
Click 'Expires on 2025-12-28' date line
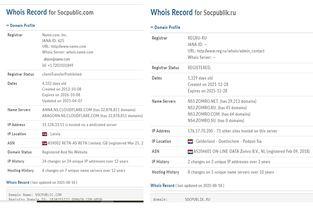click(207, 91)
